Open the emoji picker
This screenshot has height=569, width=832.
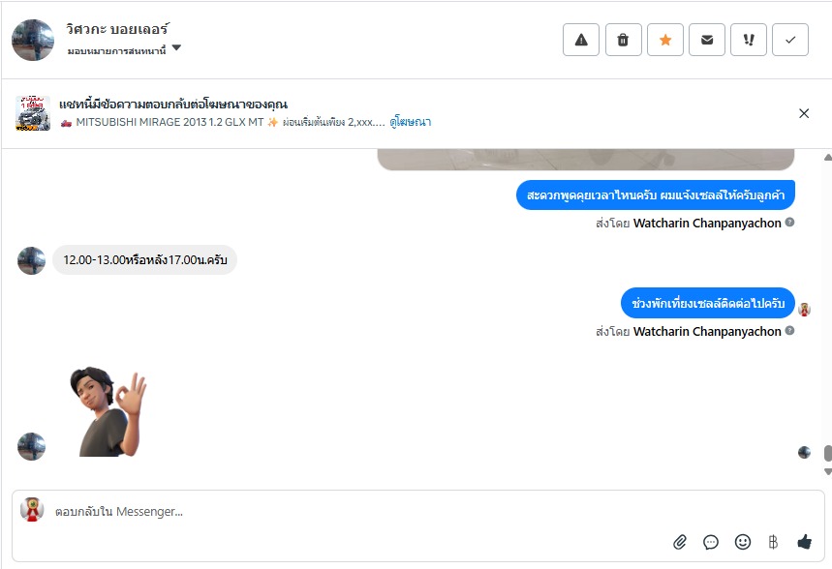(x=742, y=542)
